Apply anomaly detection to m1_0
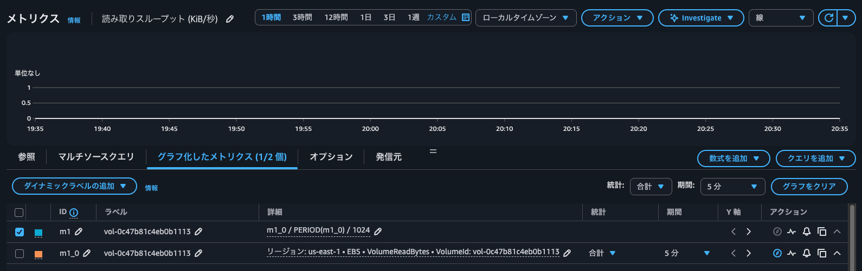This screenshot has width=862, height=271. 792,253
